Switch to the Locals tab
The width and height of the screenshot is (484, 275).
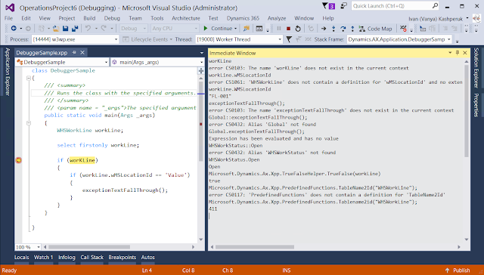[x=22, y=257]
